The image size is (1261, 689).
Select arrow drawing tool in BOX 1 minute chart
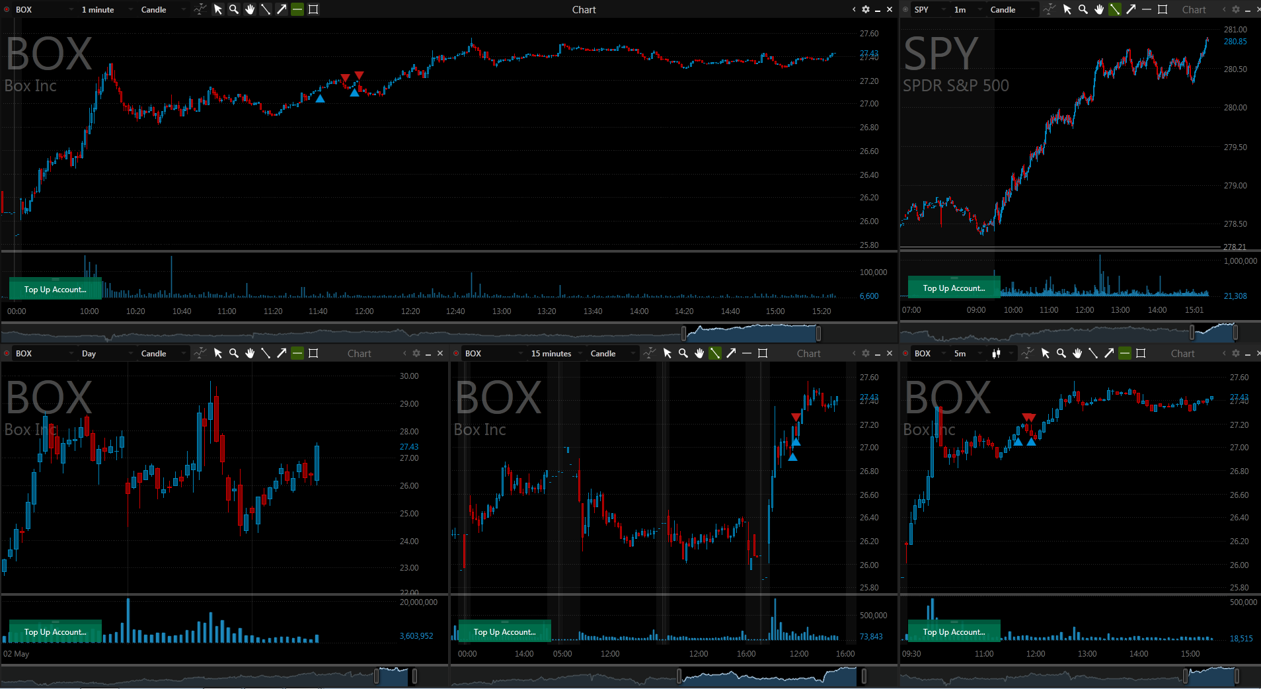tap(282, 9)
